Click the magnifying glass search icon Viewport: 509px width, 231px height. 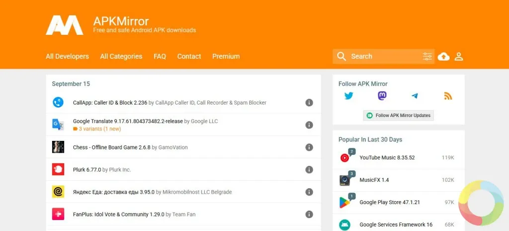point(341,56)
